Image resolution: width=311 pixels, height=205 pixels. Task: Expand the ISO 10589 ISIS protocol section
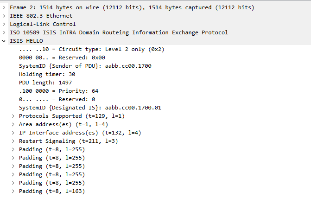click(4, 32)
